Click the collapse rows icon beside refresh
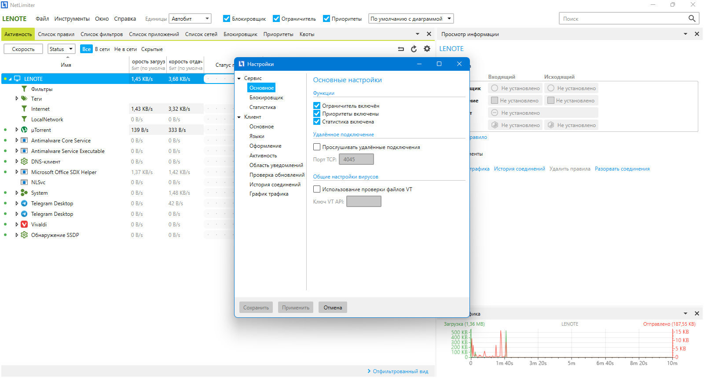This screenshot has height=378, width=704. [x=401, y=49]
